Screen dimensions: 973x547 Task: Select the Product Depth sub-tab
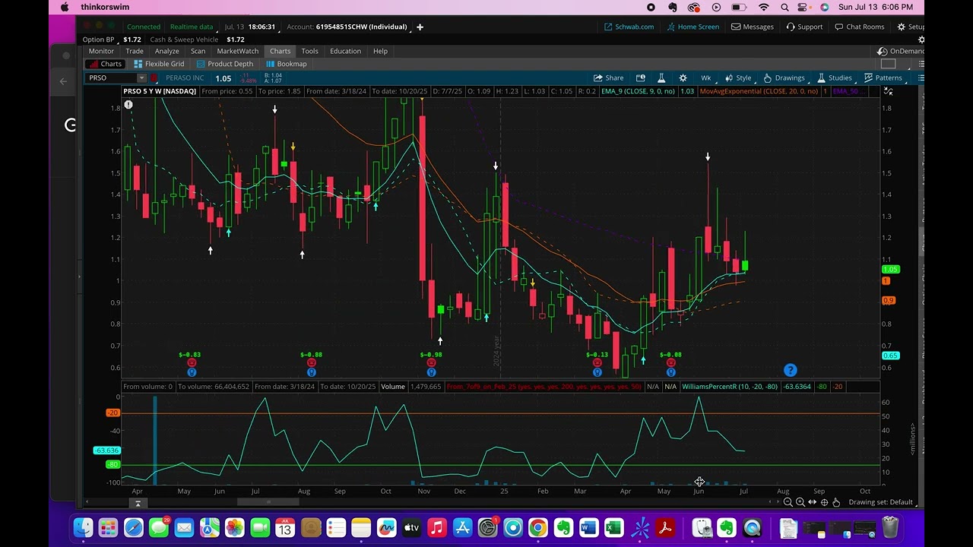point(225,64)
